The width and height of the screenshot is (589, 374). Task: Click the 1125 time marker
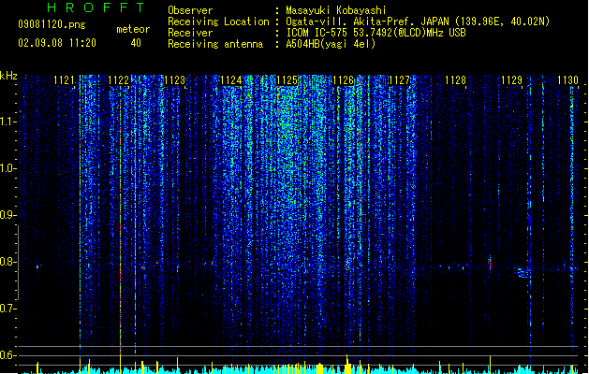click(x=287, y=80)
